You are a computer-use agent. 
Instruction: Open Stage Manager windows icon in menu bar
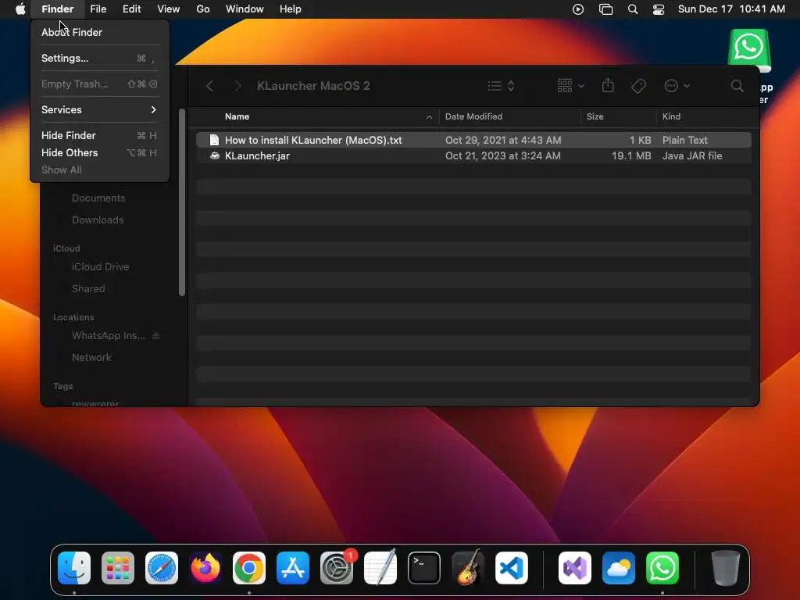point(605,9)
